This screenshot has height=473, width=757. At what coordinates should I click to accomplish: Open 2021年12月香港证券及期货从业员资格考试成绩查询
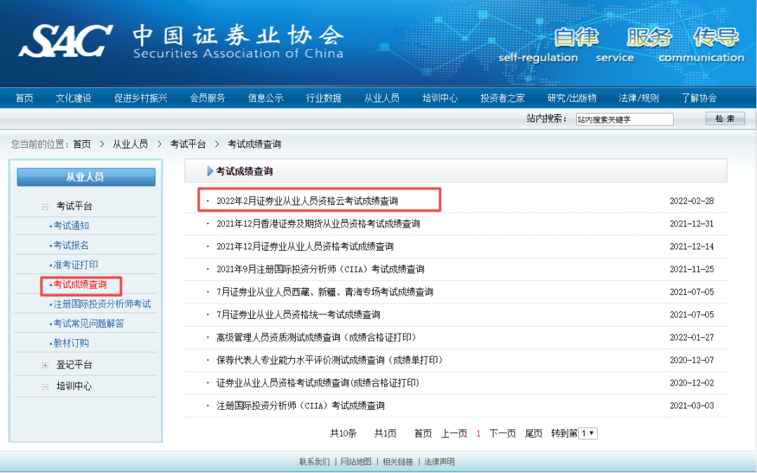[x=318, y=224]
